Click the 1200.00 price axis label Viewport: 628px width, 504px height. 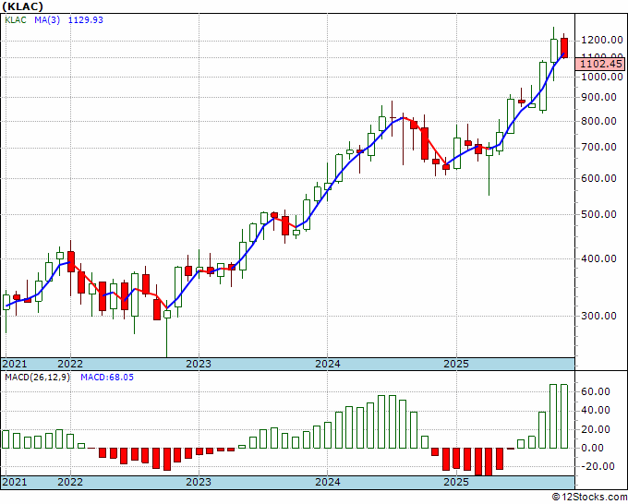click(602, 40)
